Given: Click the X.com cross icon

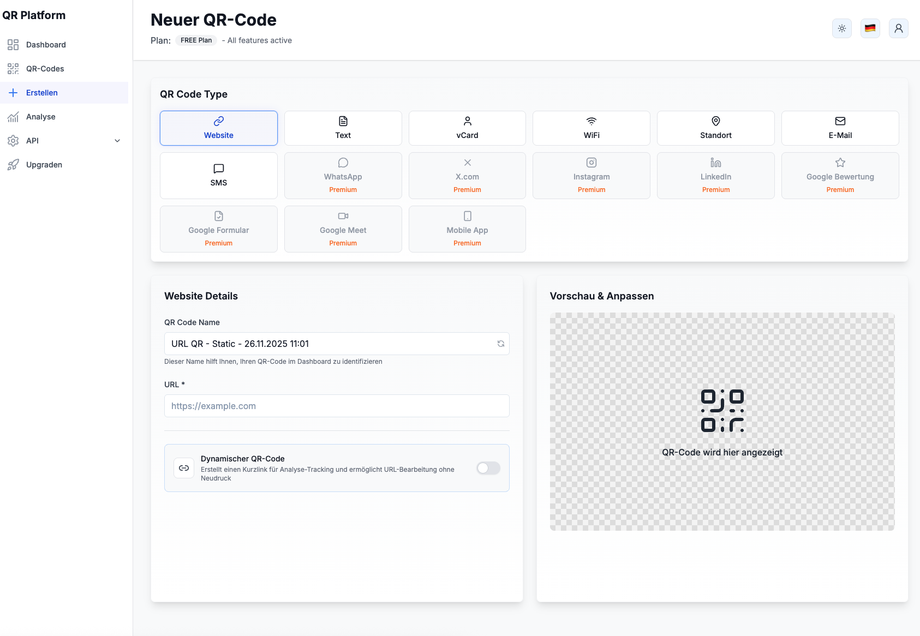Looking at the screenshot, I should [x=468, y=163].
